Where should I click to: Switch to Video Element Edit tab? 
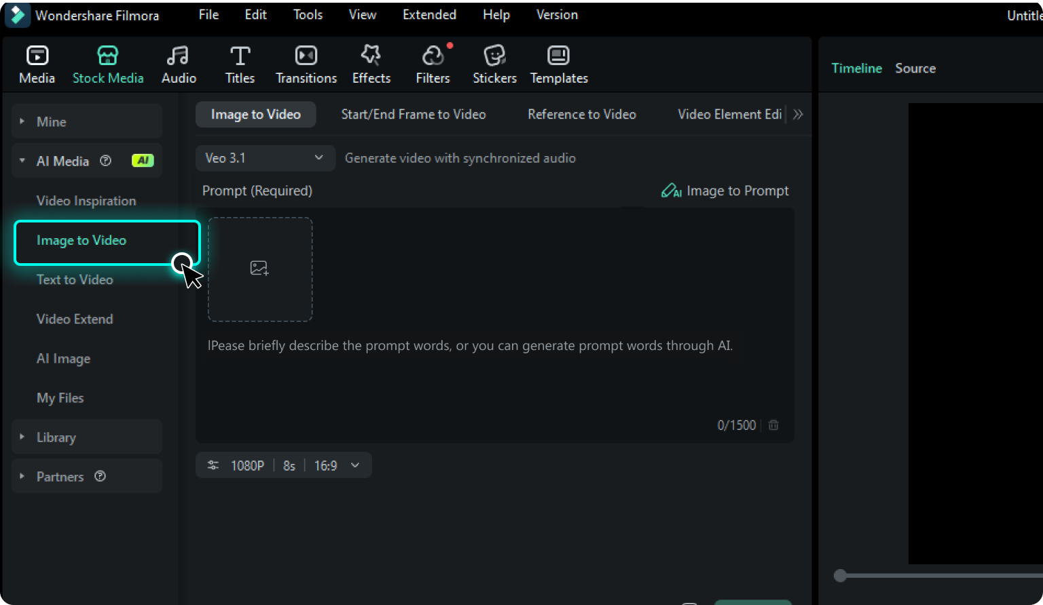pos(729,115)
